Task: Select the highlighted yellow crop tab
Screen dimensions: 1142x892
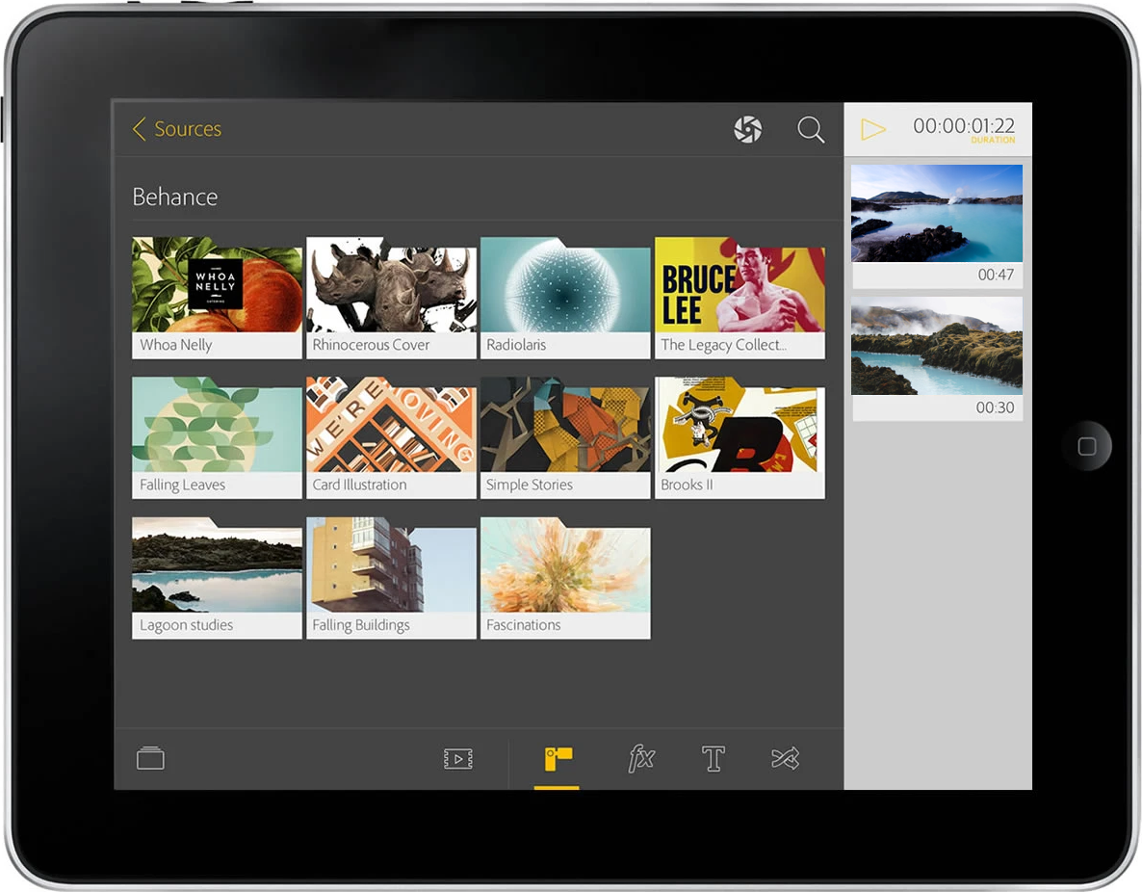Action: pyautogui.click(x=558, y=759)
